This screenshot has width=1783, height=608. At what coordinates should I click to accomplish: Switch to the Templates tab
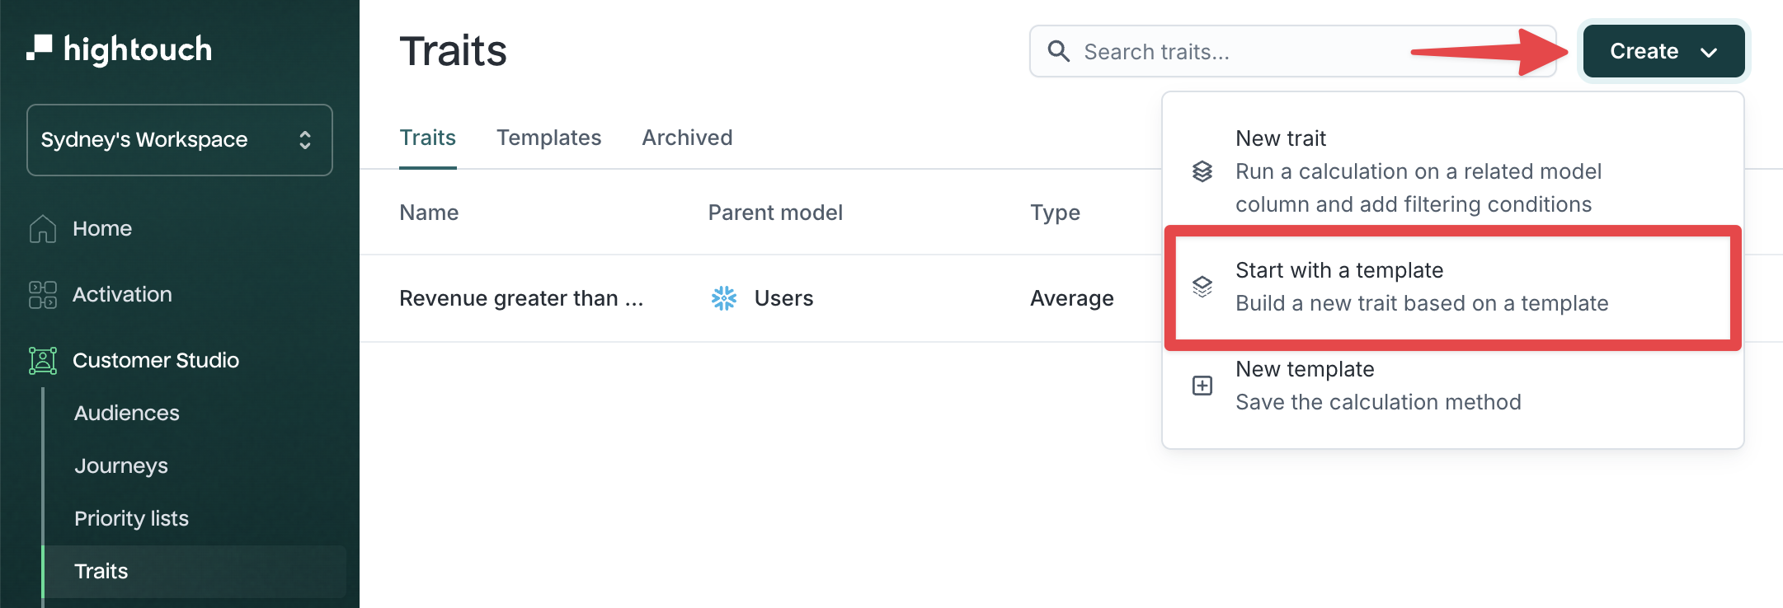(x=548, y=138)
